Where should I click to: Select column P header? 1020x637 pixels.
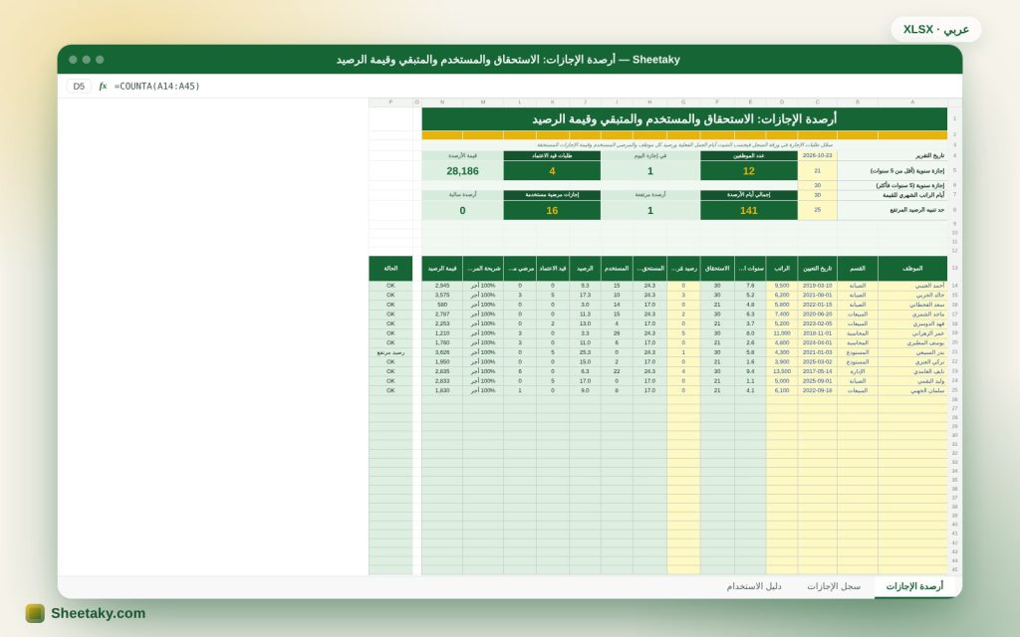[x=390, y=103]
